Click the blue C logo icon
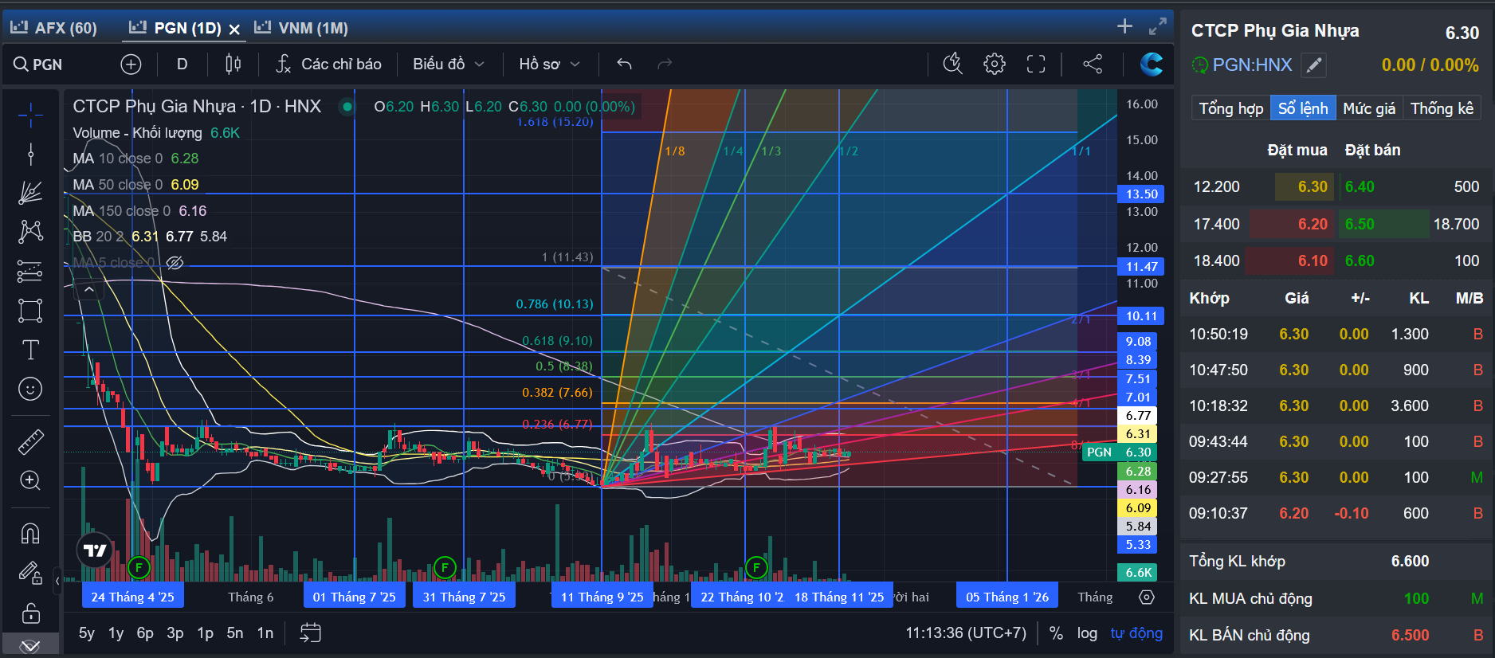The image size is (1495, 658). pyautogui.click(x=1151, y=64)
